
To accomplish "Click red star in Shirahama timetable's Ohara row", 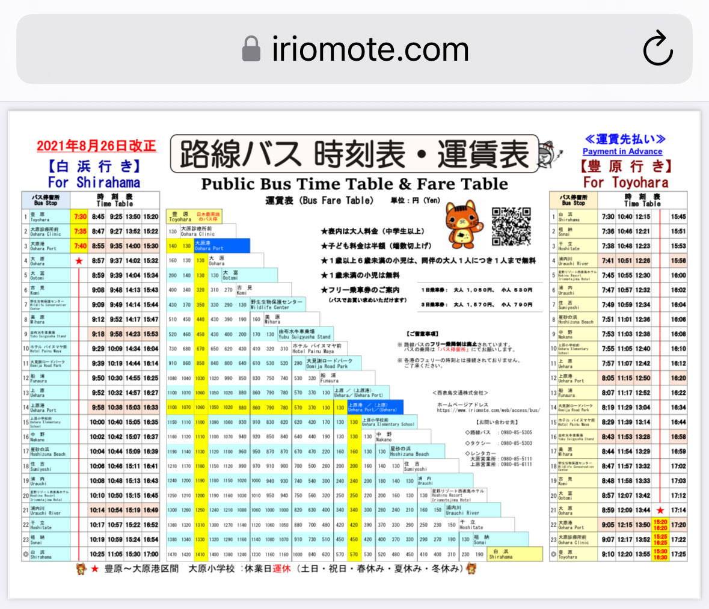I will click(79, 261).
